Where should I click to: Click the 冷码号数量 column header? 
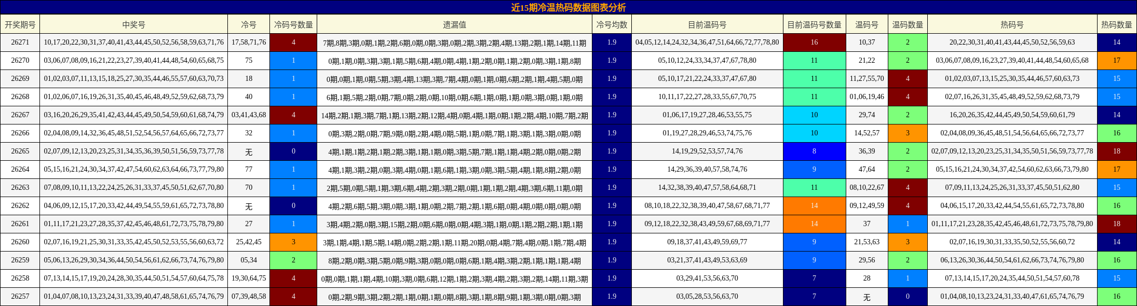tap(293, 24)
